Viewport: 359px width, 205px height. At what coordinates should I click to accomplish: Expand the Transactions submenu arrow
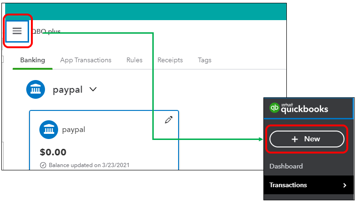click(345, 185)
